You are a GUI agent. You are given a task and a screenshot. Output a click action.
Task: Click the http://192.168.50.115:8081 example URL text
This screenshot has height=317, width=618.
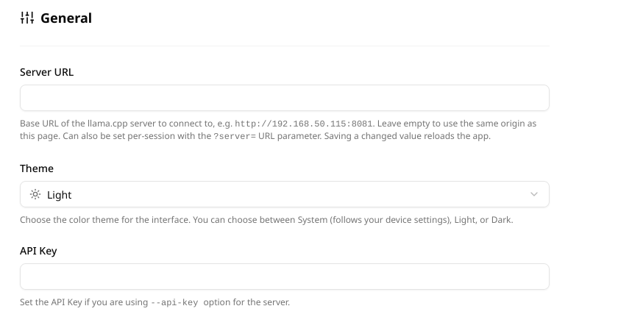303,124
